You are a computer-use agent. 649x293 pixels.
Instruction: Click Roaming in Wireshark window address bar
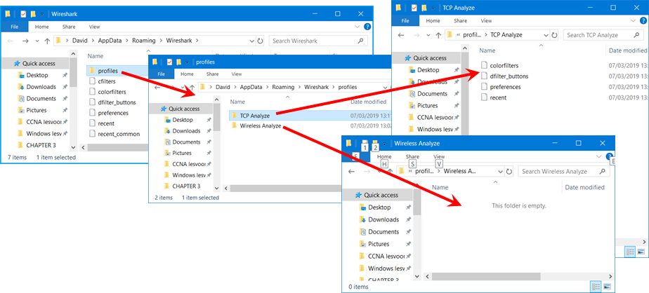143,41
